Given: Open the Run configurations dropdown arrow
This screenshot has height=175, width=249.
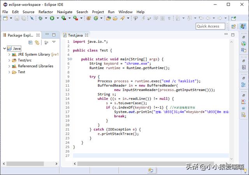Looking at the screenshot, I should [58, 18].
